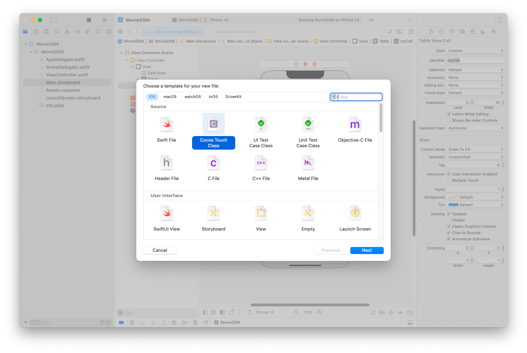The width and height of the screenshot is (527, 353).
Task: Open the Semantic dropdown
Action: pyautogui.click(x=475, y=157)
